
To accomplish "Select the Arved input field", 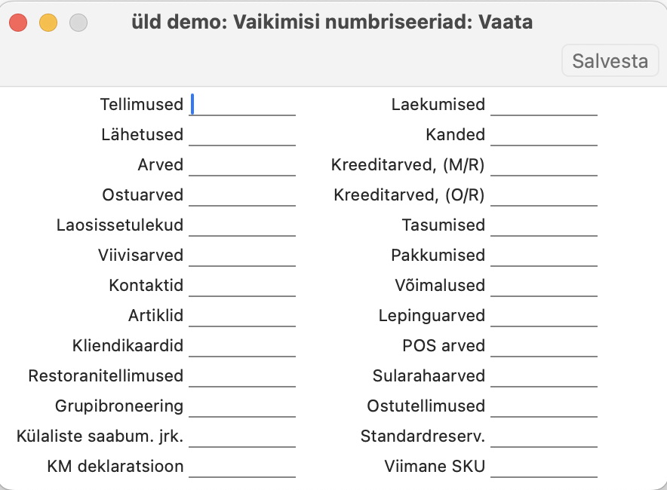I will [242, 165].
